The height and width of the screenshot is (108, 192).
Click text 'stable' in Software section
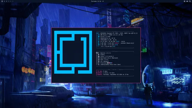click(102, 55)
